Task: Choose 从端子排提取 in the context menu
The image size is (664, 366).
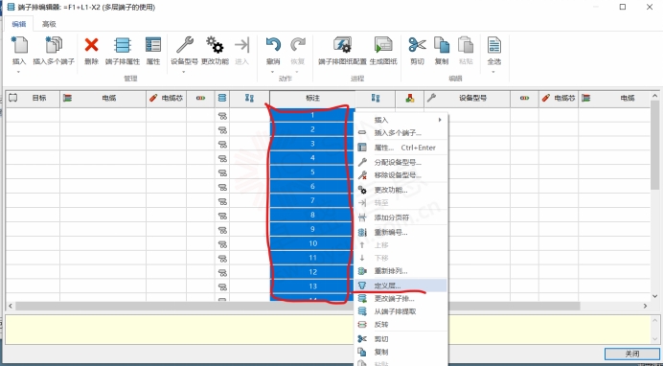Action: coord(401,311)
